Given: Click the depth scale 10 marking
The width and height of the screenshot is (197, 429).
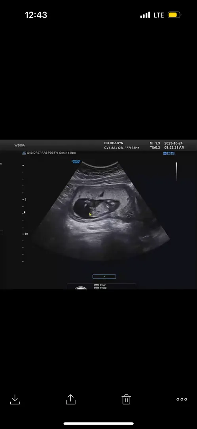Looking at the screenshot, I should [x=25, y=234].
